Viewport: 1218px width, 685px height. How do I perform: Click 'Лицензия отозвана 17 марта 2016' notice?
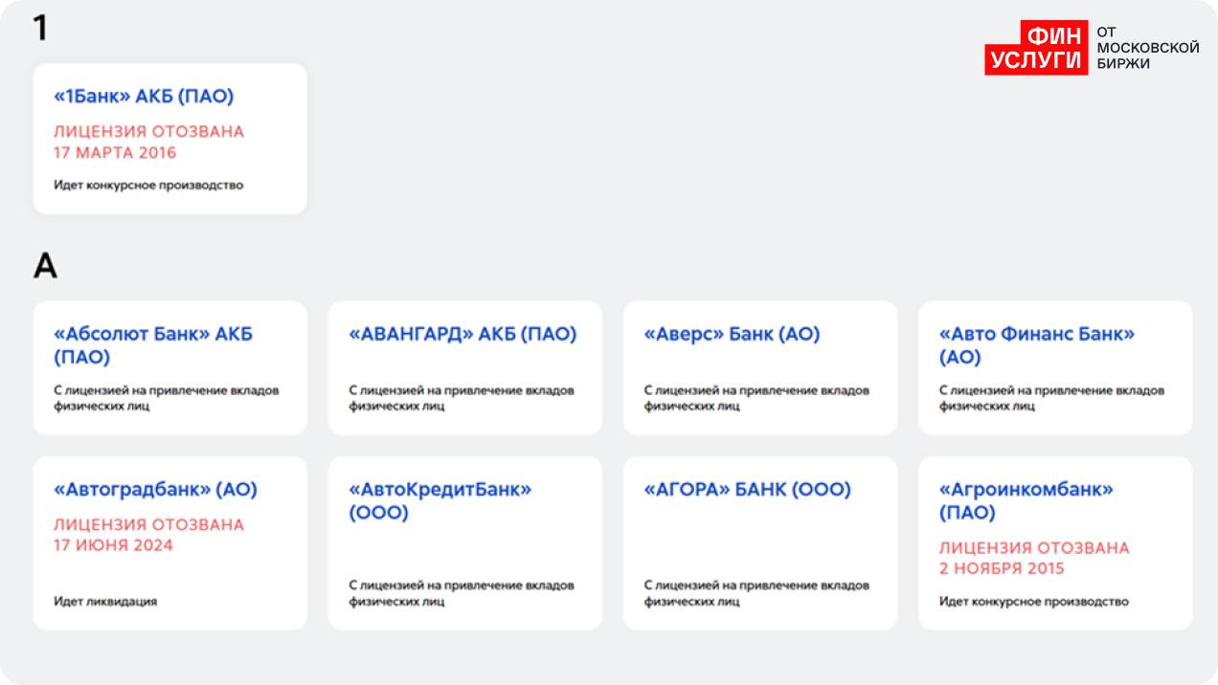(x=148, y=142)
